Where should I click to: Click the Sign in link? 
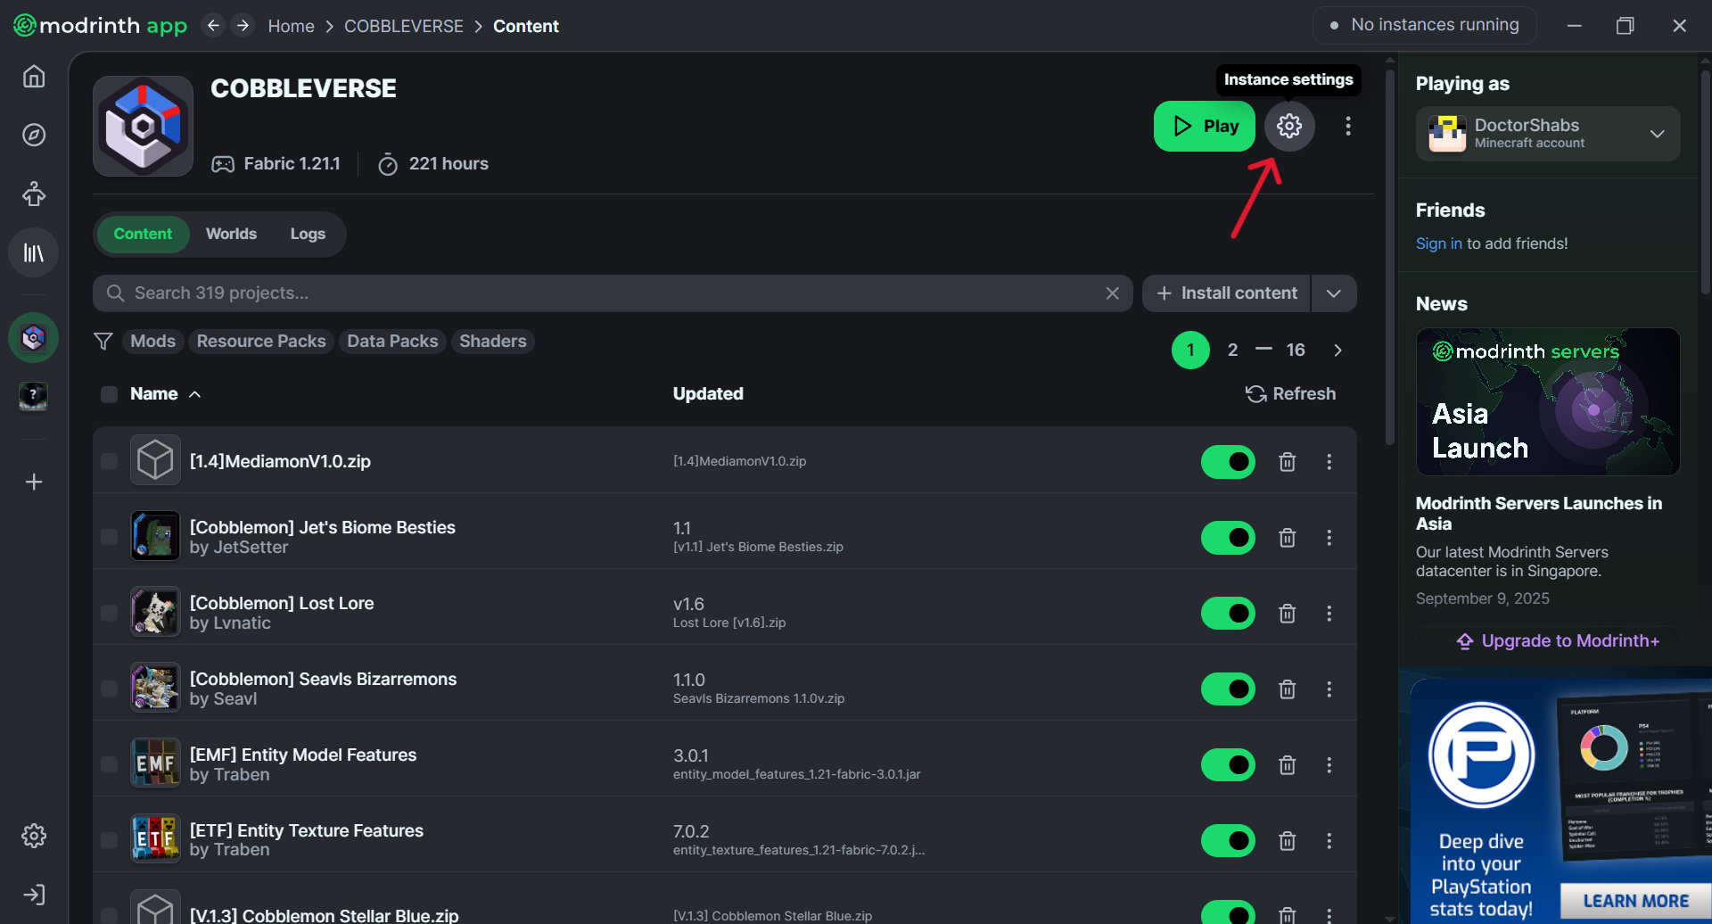click(x=1438, y=243)
